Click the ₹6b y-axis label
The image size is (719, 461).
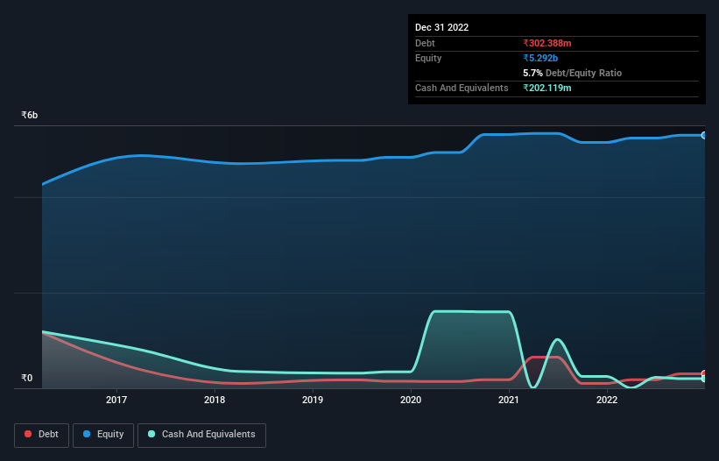pyautogui.click(x=30, y=115)
